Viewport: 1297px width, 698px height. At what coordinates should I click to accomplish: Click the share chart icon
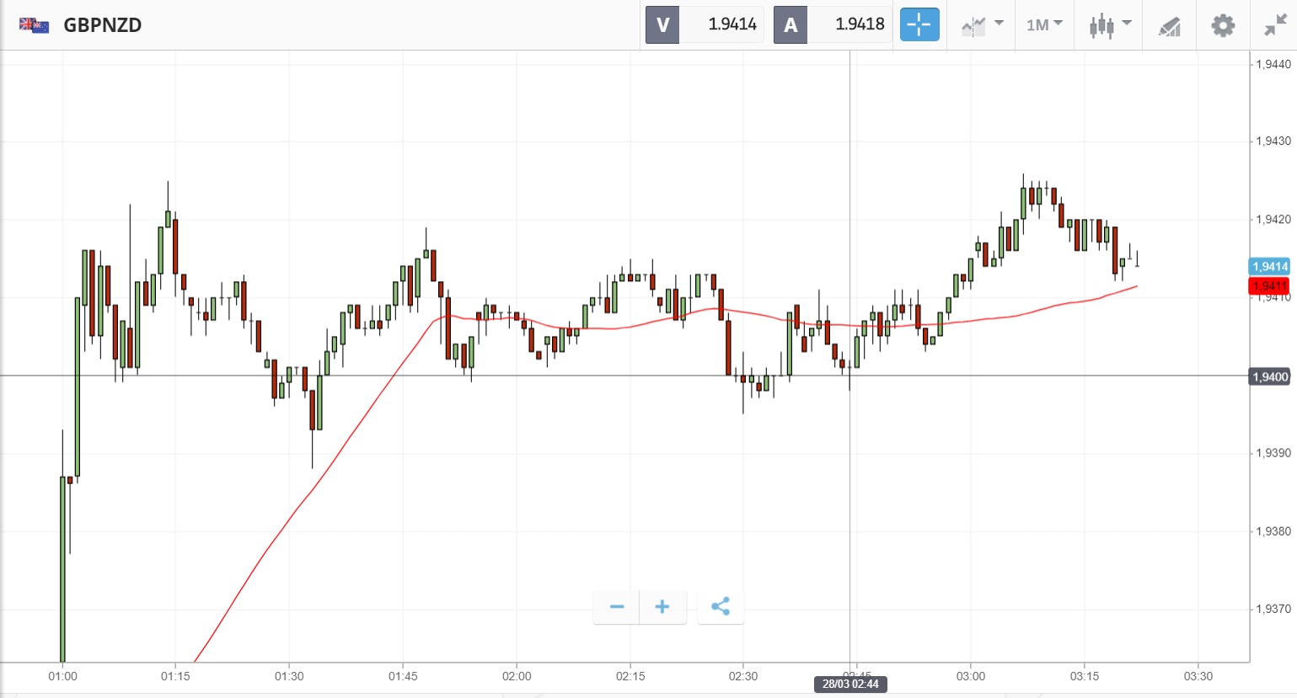click(x=721, y=607)
